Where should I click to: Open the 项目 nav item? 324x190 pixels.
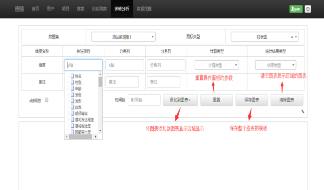tap(65, 9)
